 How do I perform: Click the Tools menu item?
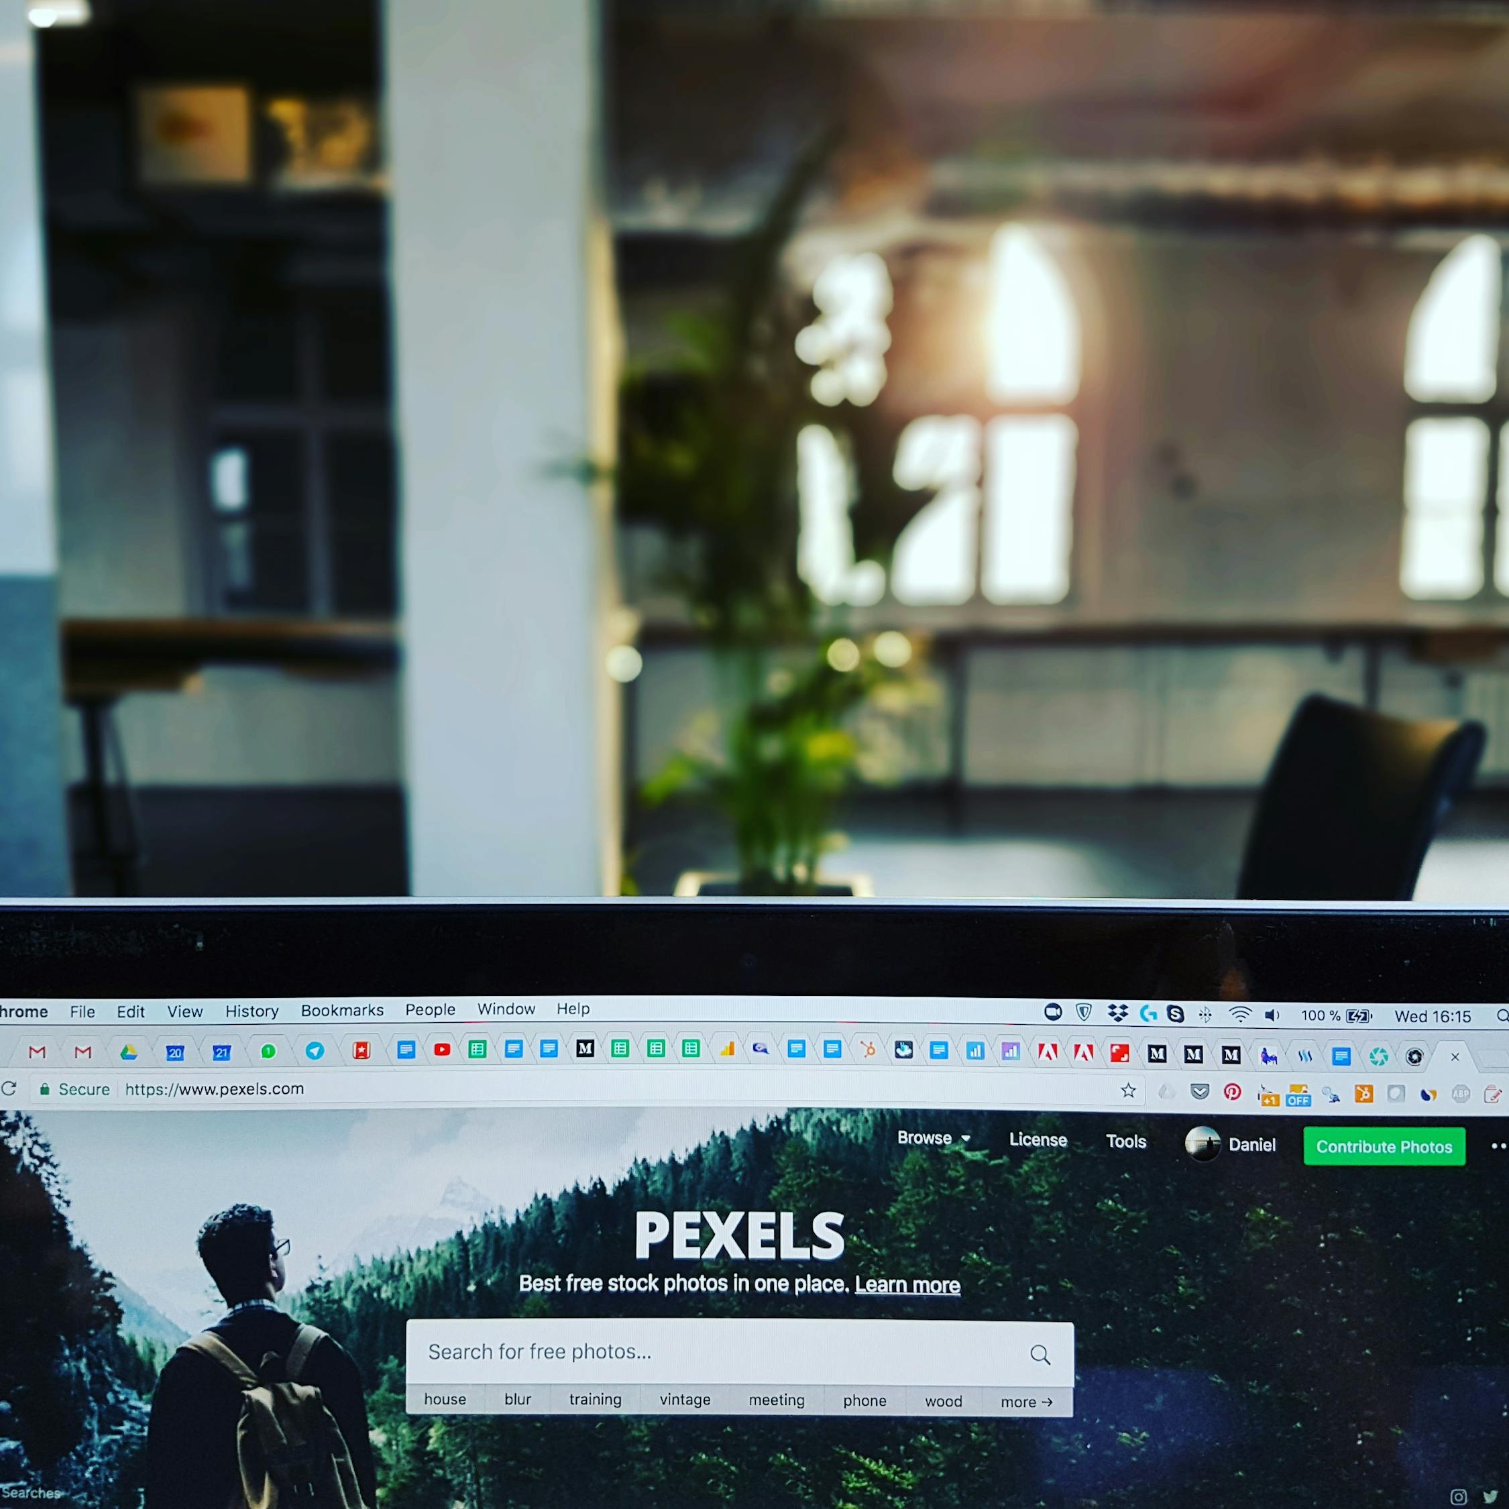click(x=1126, y=1144)
